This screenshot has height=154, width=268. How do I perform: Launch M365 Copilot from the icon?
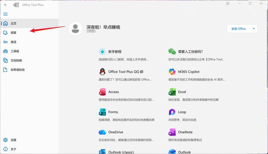tap(172, 72)
